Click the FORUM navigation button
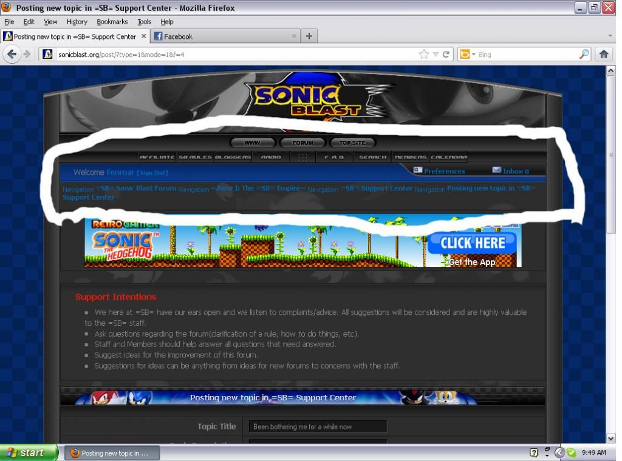This screenshot has height=461, width=622. (303, 143)
